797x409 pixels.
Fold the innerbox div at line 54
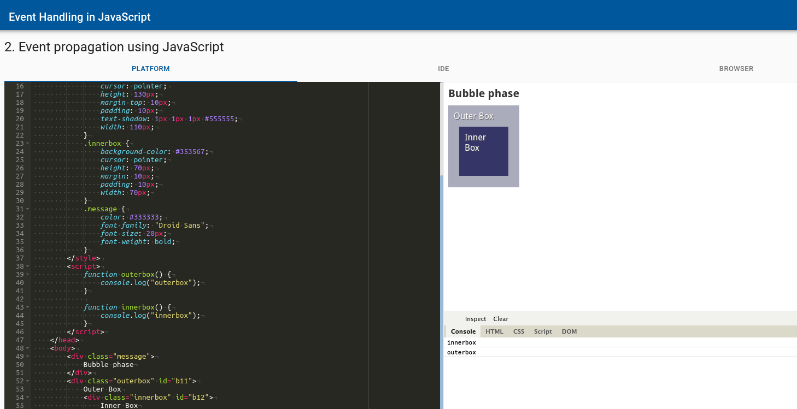(x=28, y=398)
